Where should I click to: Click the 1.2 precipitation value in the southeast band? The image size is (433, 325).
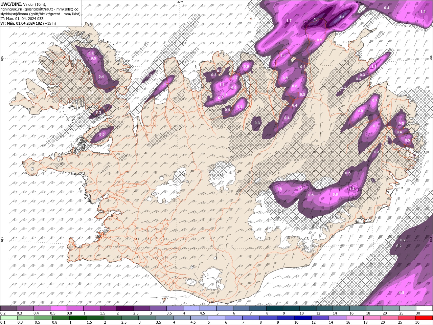(352, 189)
